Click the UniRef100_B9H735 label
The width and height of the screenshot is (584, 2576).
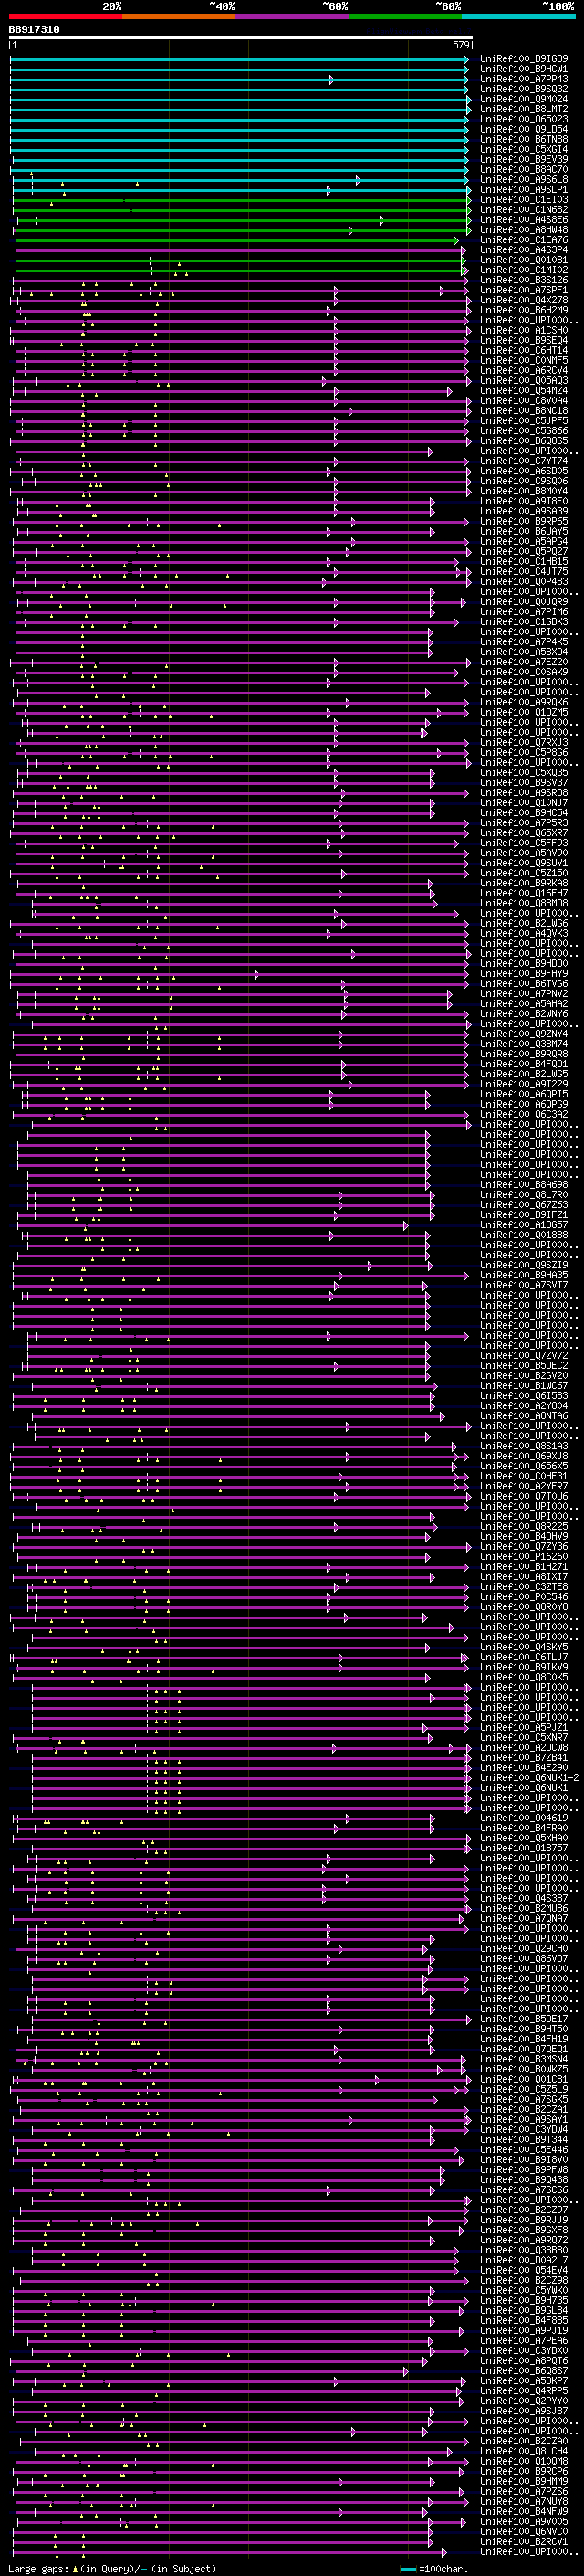pyautogui.click(x=524, y=2300)
